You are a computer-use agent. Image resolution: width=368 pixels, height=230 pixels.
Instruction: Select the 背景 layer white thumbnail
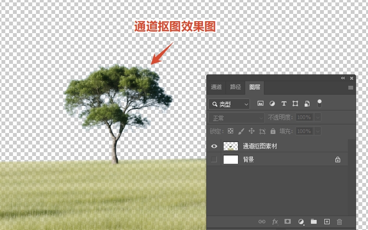[230, 159]
